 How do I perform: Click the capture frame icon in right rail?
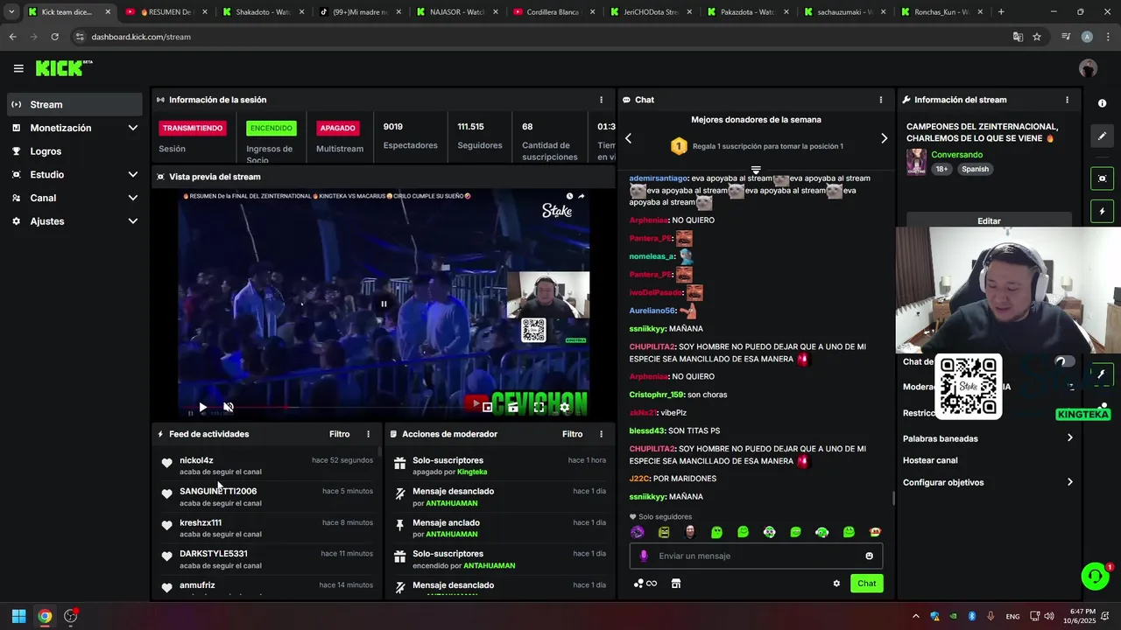click(x=1102, y=178)
